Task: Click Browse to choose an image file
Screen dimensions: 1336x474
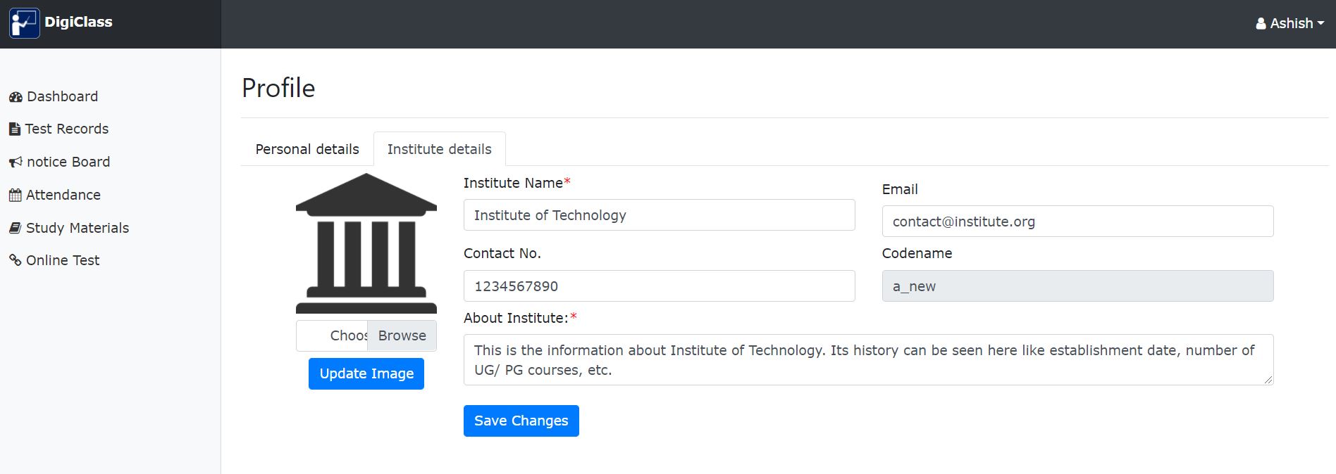Action: click(x=402, y=335)
